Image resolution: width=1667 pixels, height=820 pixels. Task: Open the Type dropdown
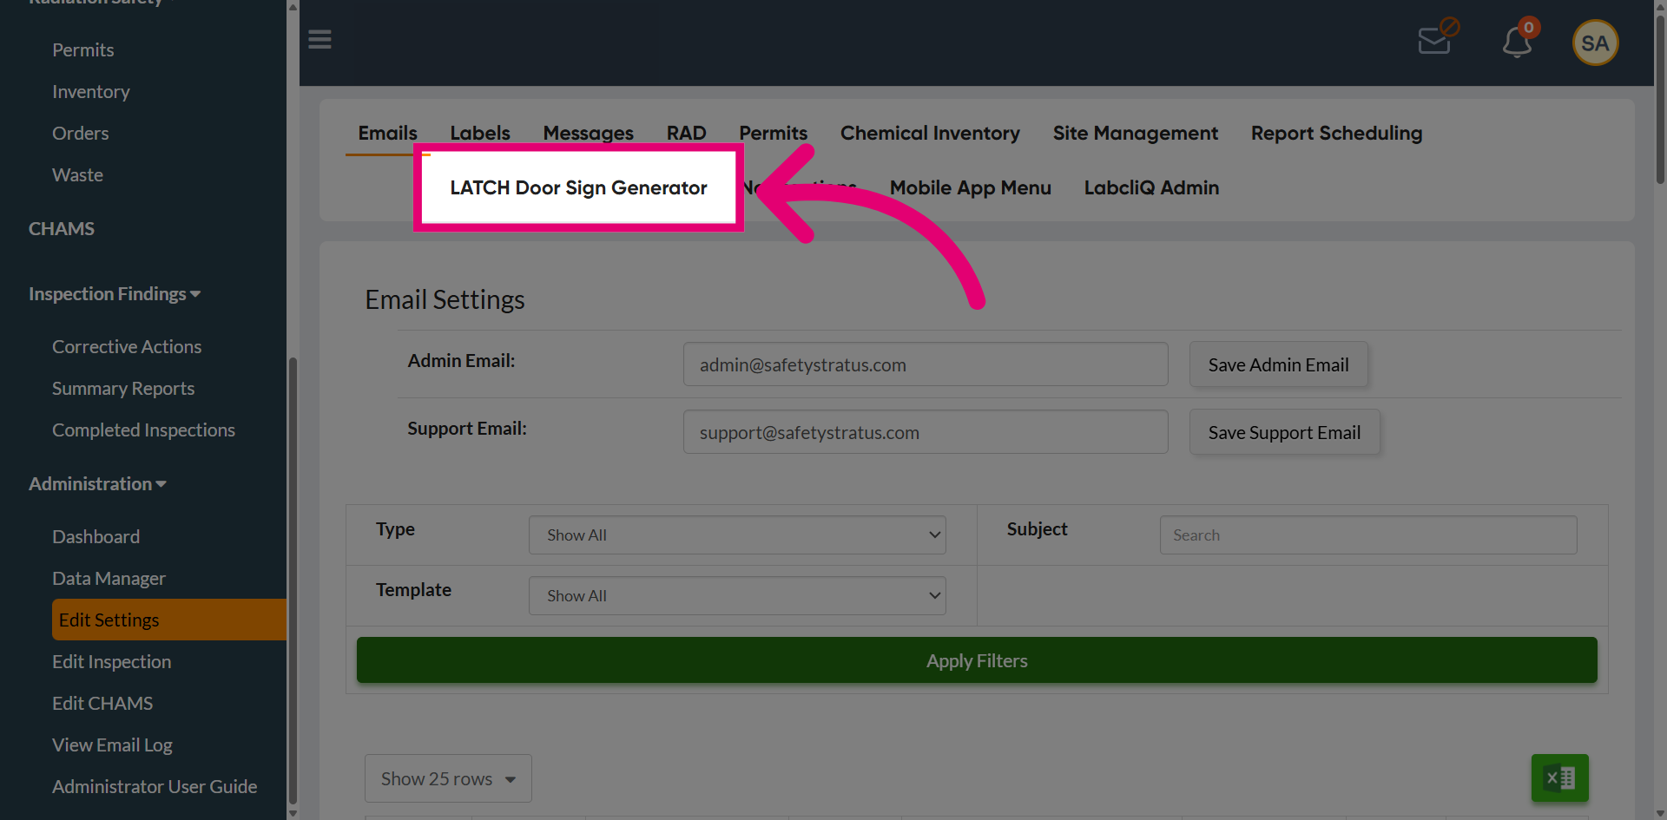(x=737, y=535)
